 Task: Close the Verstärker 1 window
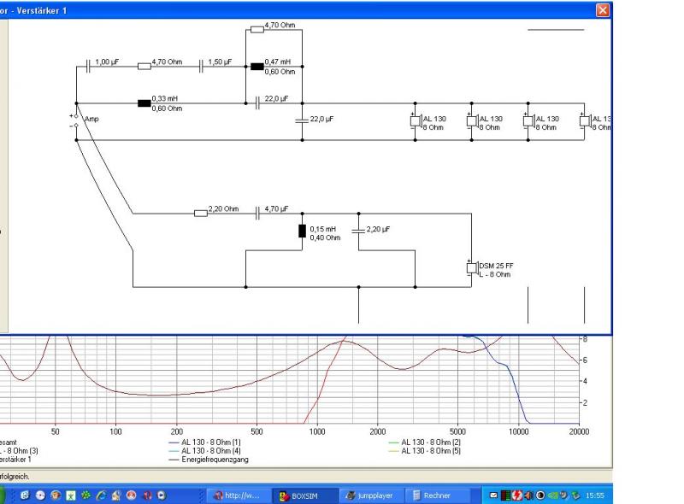[x=604, y=9]
